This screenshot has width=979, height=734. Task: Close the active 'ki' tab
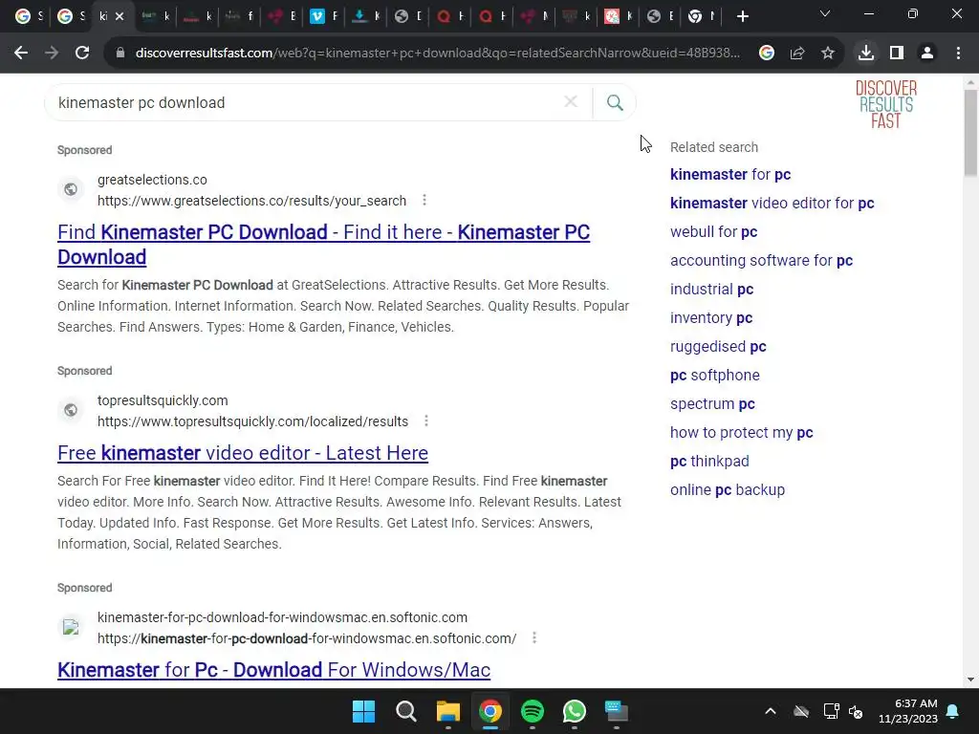coord(120,17)
